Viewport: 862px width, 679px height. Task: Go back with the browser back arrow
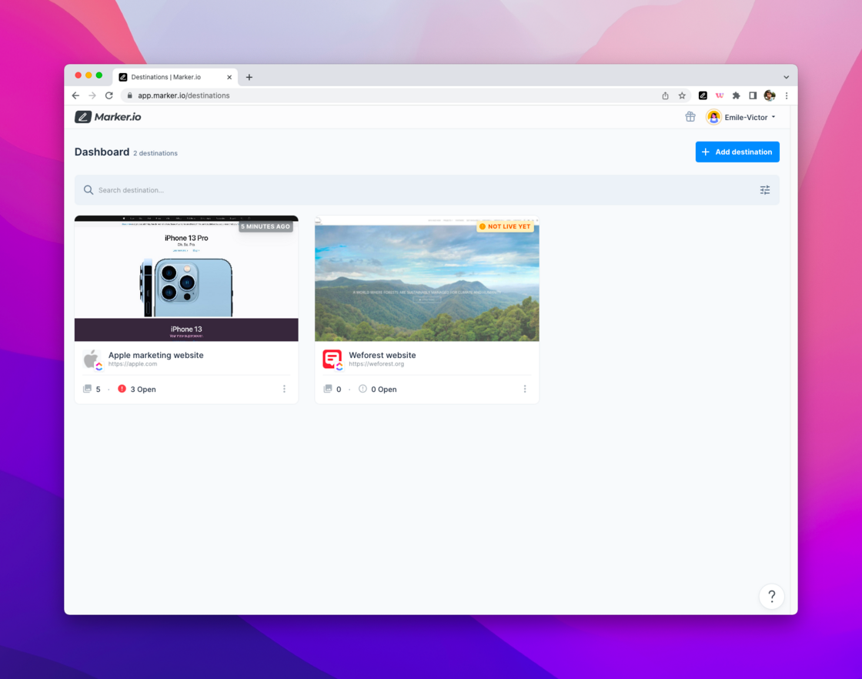pos(76,95)
